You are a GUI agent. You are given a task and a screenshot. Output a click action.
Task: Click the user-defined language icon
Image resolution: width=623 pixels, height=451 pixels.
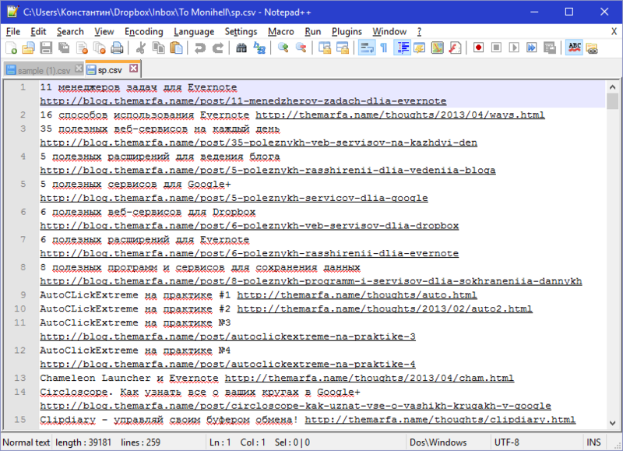[x=420, y=48]
